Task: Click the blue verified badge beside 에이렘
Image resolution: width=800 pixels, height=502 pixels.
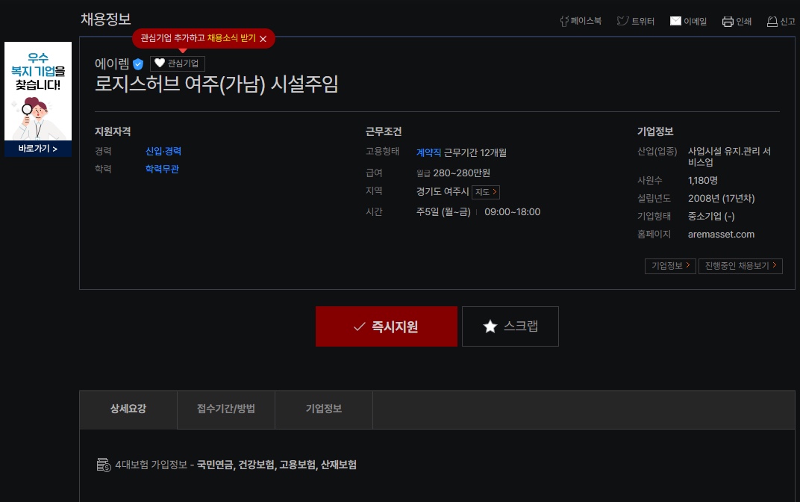Action: click(x=138, y=64)
